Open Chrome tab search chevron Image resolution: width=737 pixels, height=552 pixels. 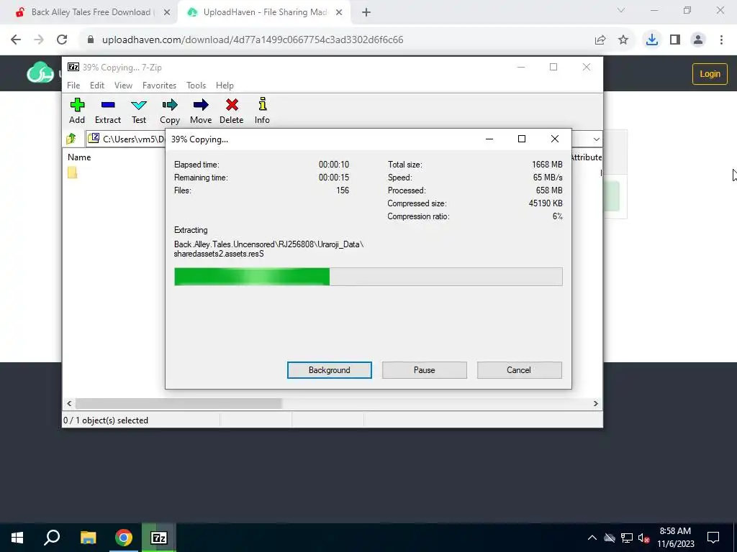621,10
